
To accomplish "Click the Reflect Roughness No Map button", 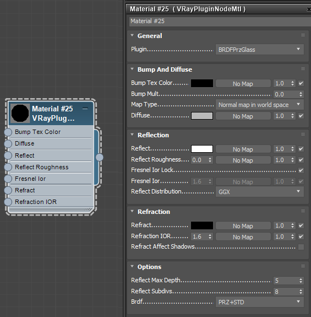I will [x=243, y=160].
